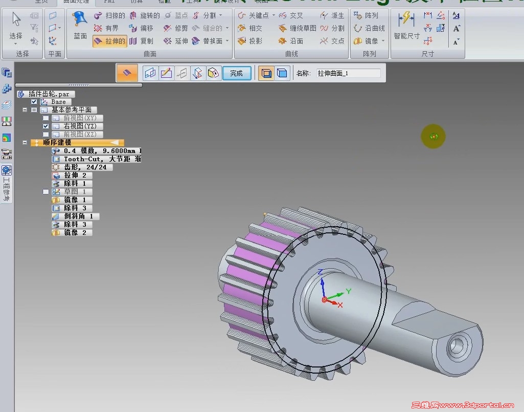Click the Extrude surface step icon
Image resolution: width=524 pixels, height=412 pixels.
point(127,73)
